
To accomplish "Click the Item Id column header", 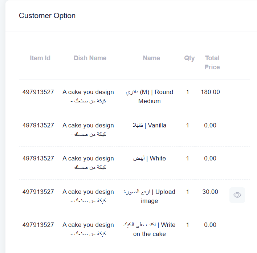I will [40, 58].
